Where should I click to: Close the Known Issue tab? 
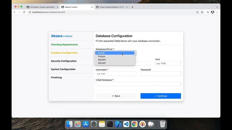point(127,7)
